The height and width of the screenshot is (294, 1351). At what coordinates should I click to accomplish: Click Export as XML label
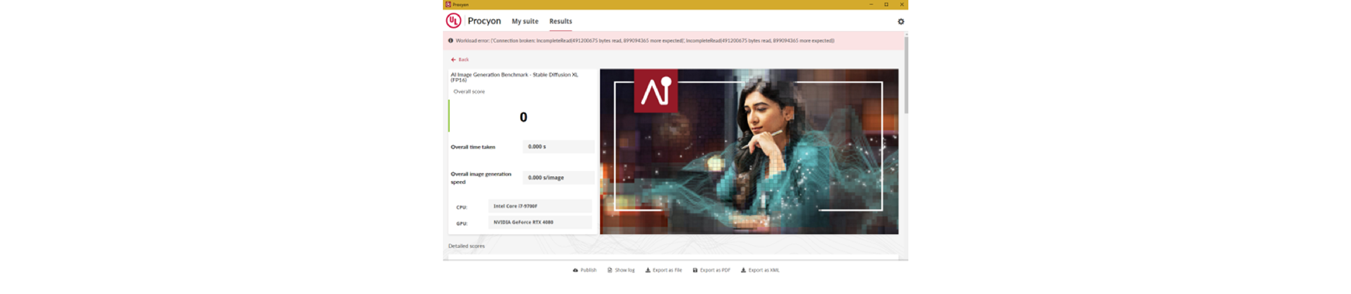763,270
